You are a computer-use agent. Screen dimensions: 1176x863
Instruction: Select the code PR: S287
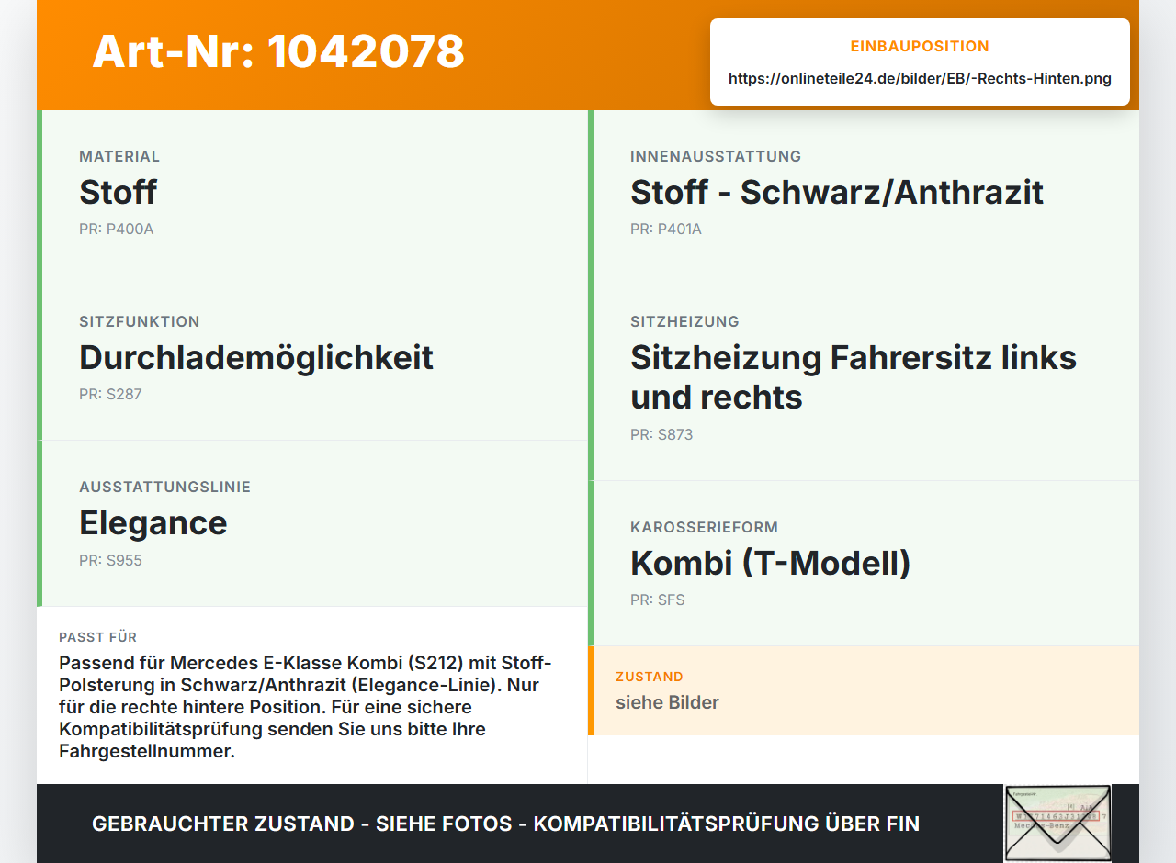click(x=110, y=394)
